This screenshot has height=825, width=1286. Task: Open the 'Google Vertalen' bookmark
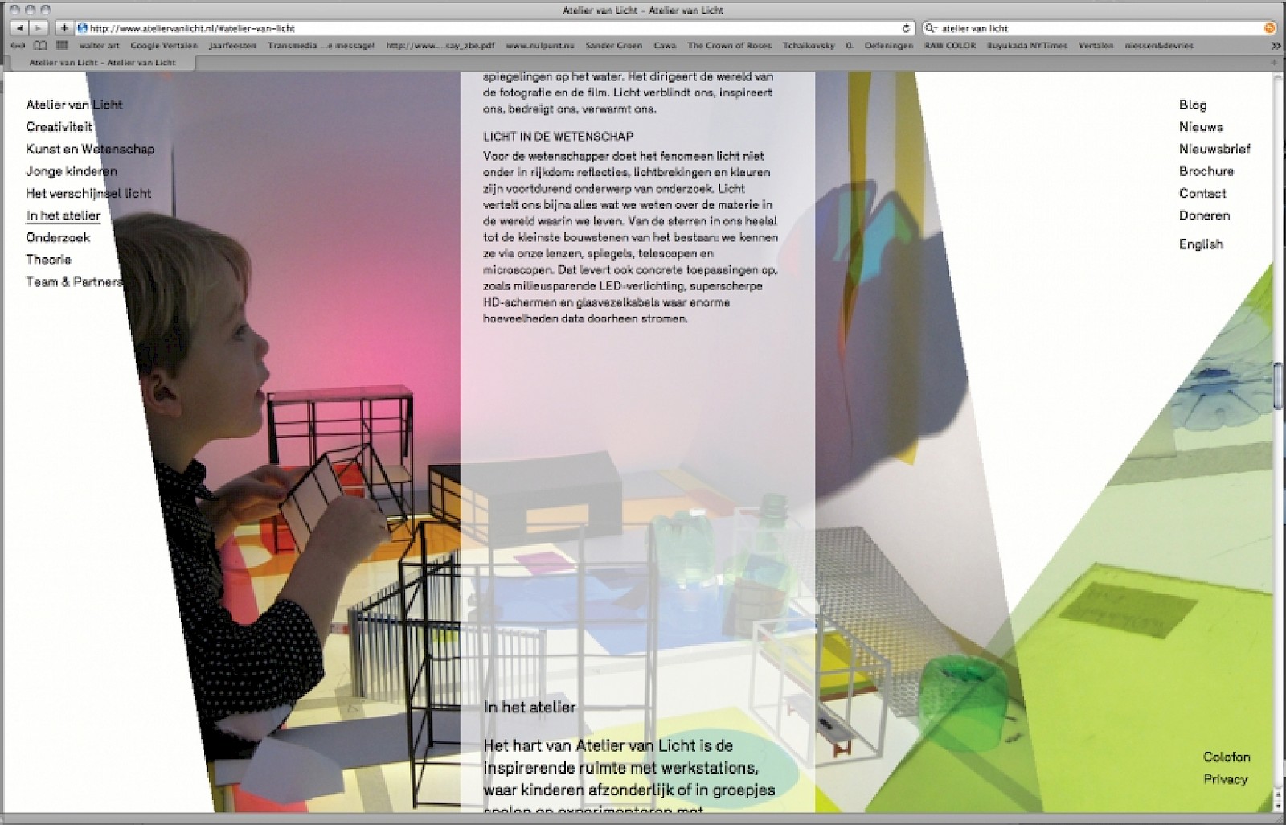pos(164,46)
